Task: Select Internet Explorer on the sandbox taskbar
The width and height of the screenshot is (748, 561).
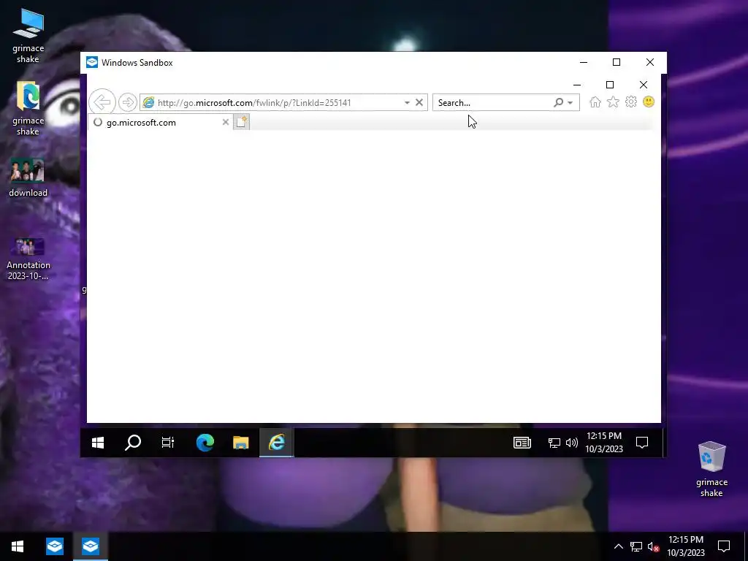Action: [277, 443]
